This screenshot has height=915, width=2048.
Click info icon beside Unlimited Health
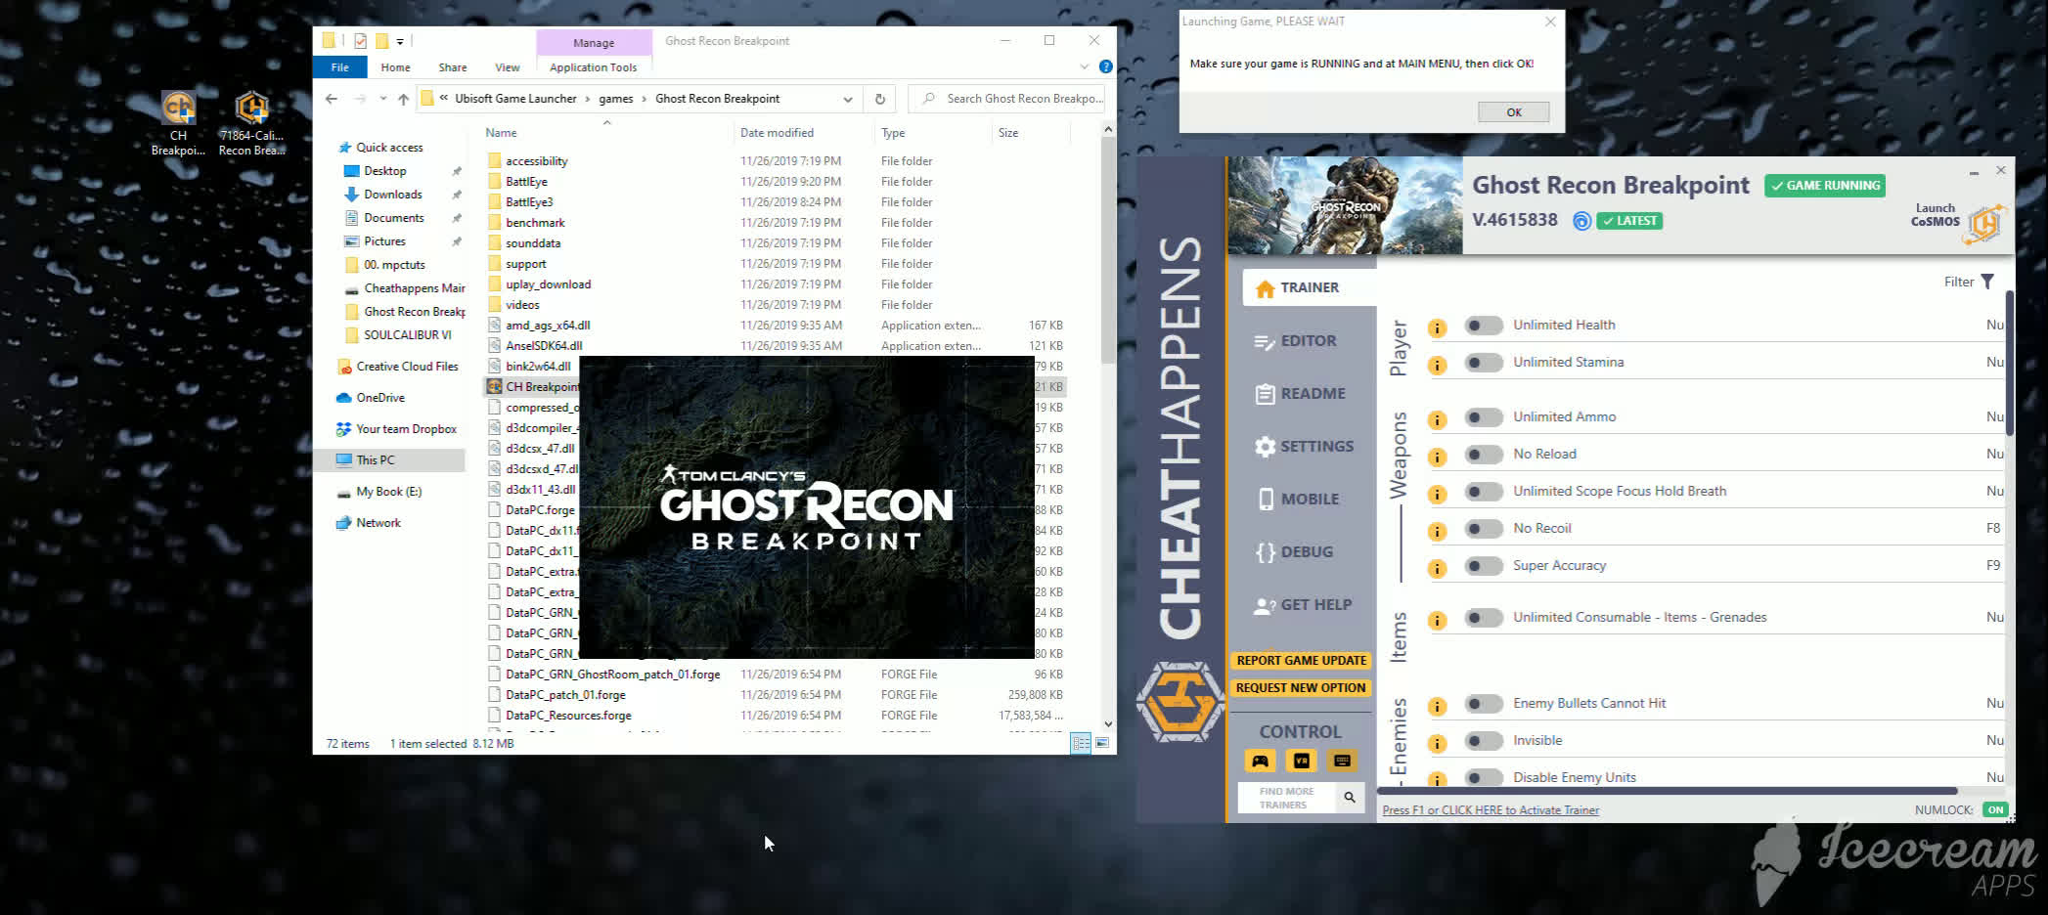coord(1437,327)
